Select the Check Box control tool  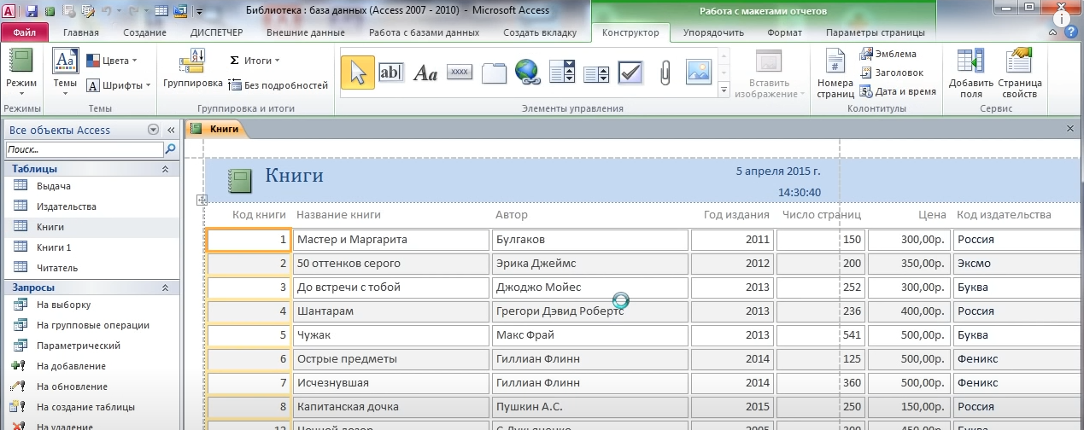630,73
